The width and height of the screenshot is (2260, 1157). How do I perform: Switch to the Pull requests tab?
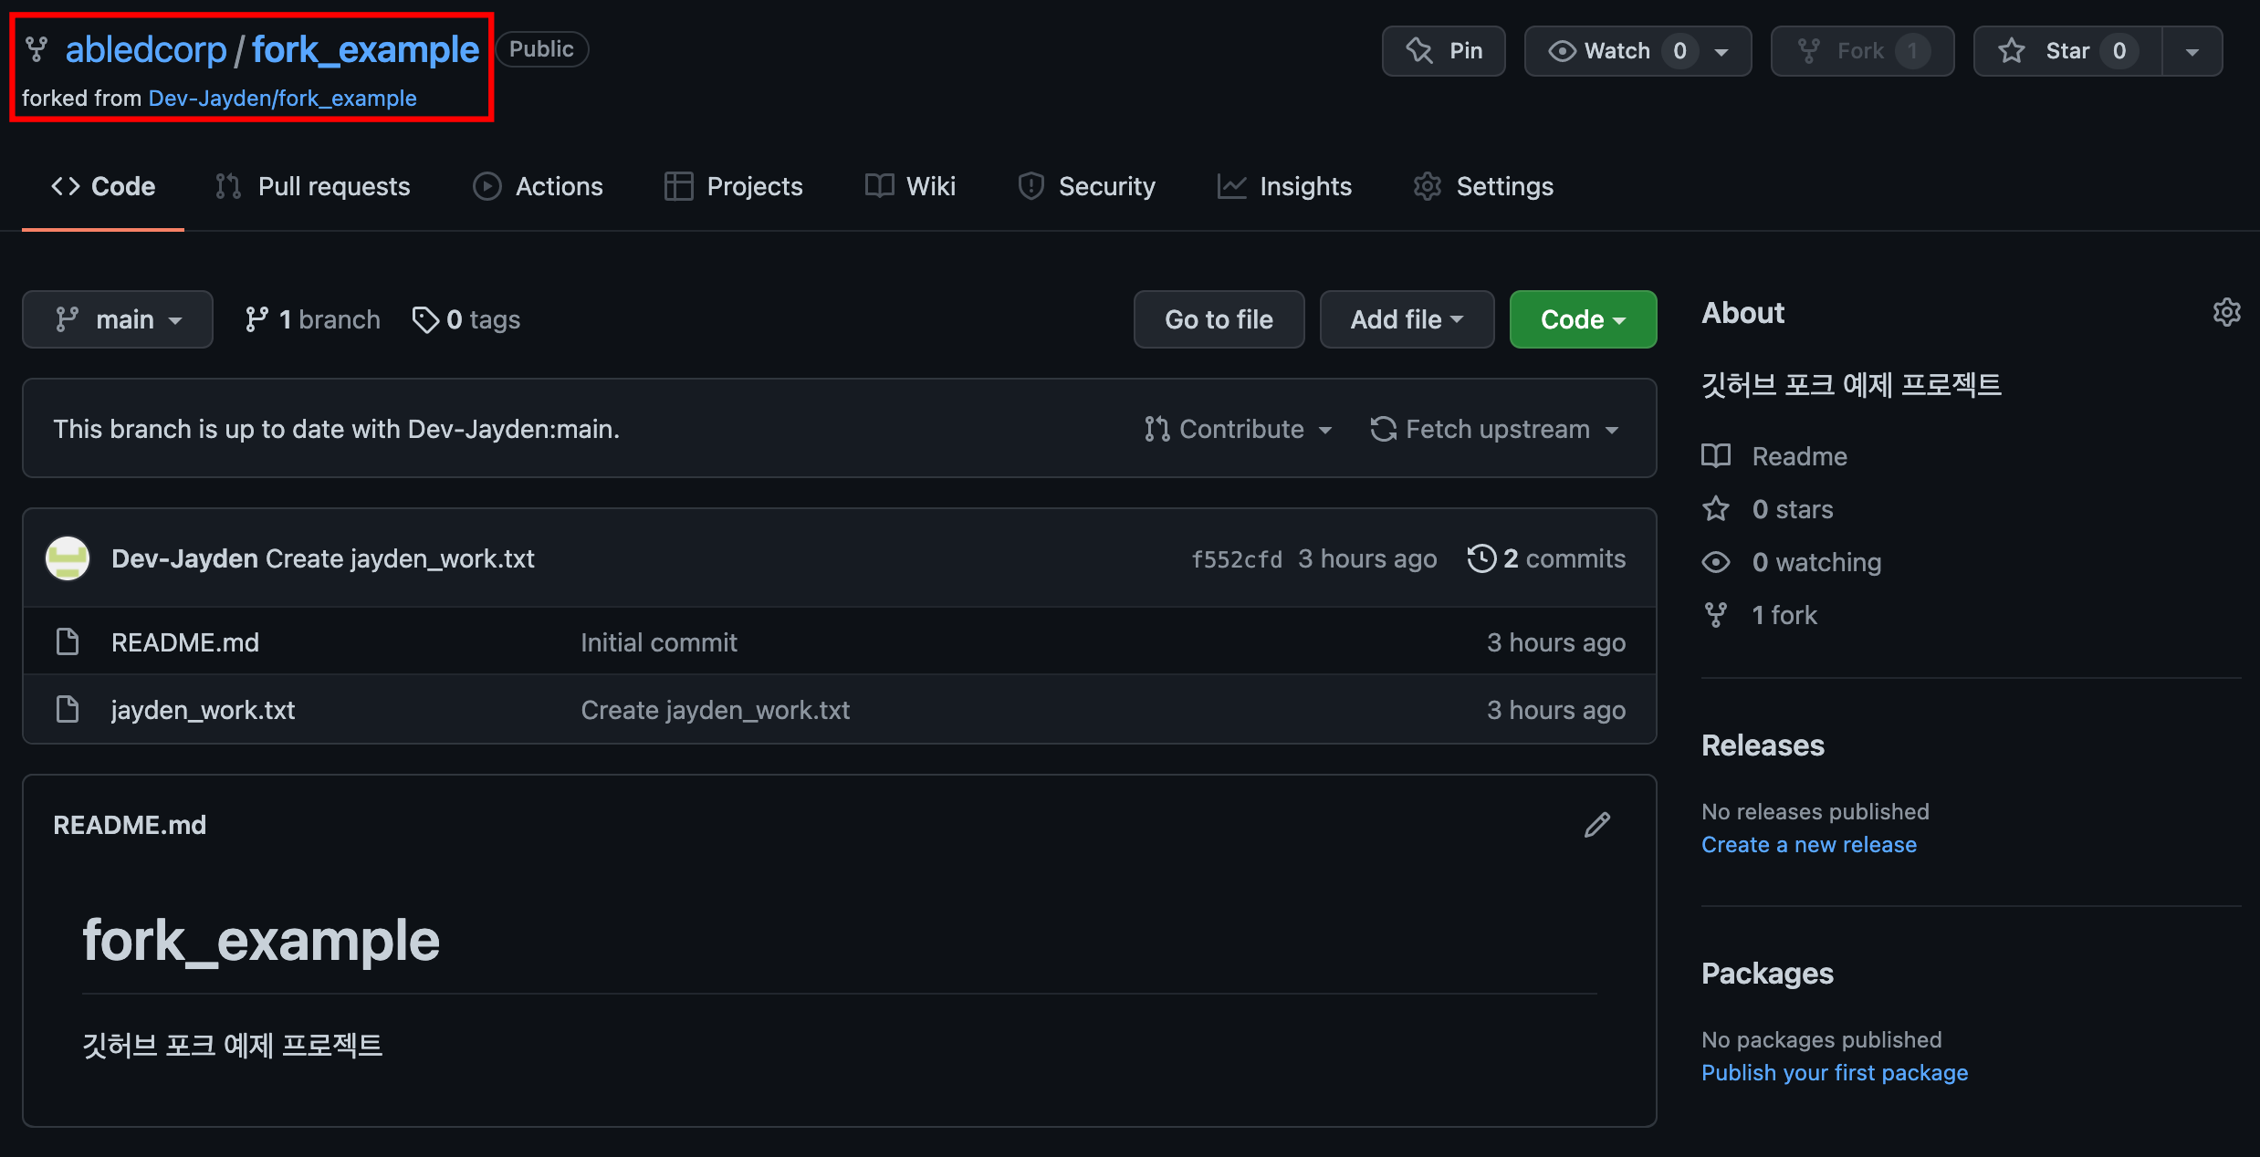pos(313,186)
